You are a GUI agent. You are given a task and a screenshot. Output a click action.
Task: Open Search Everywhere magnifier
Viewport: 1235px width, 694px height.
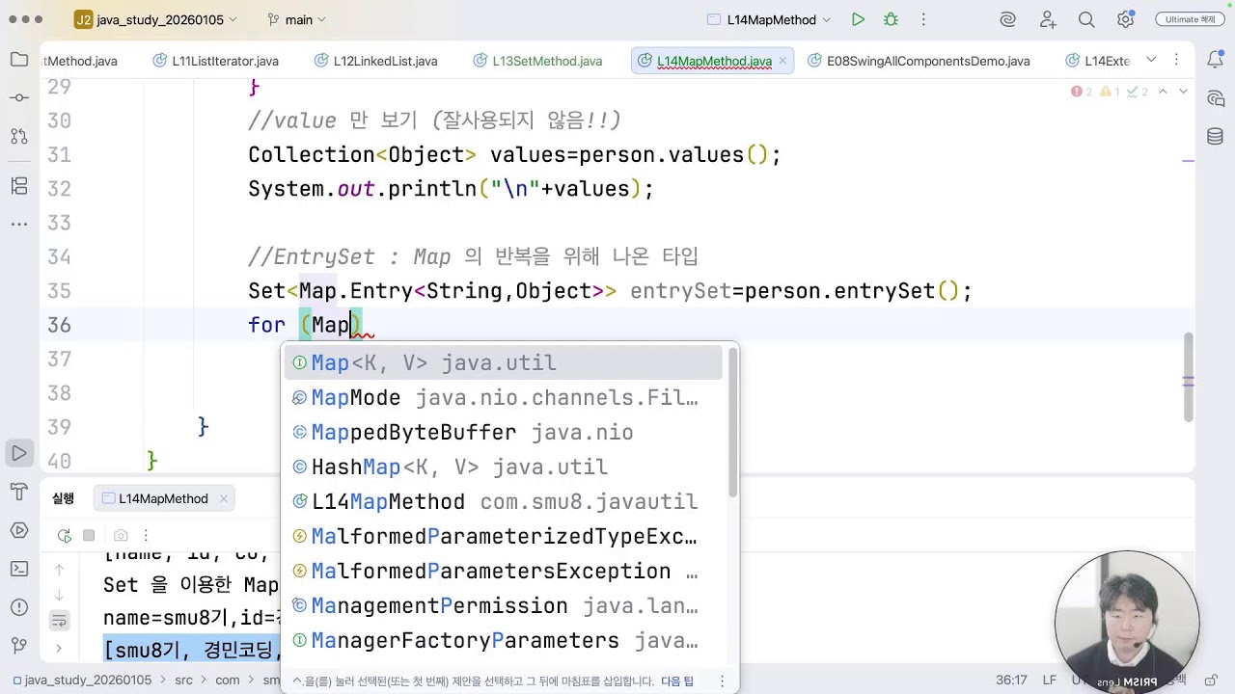1086,19
